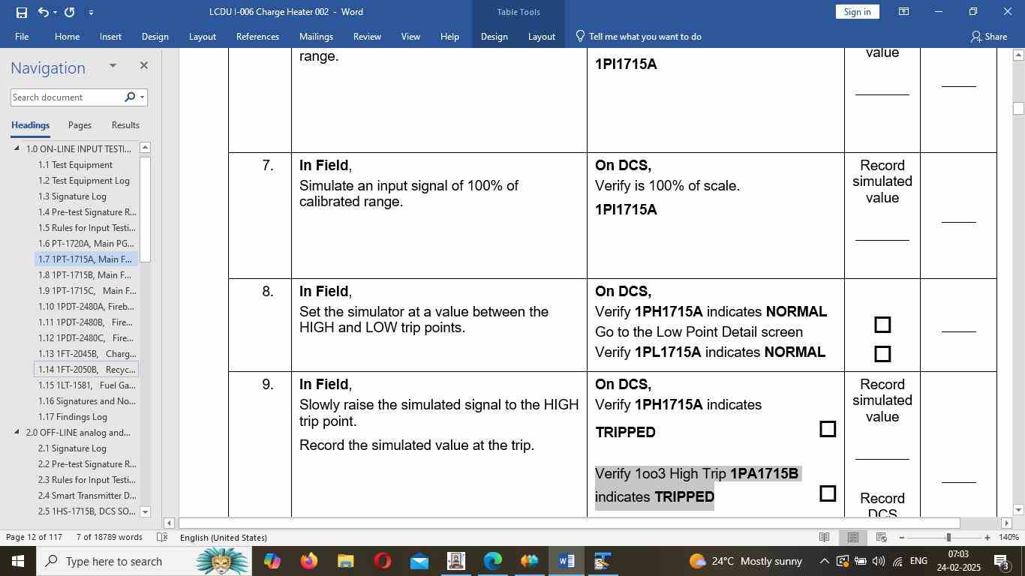Jump to heading 1.17 Findings Log
1025x576 pixels.
[73, 417]
